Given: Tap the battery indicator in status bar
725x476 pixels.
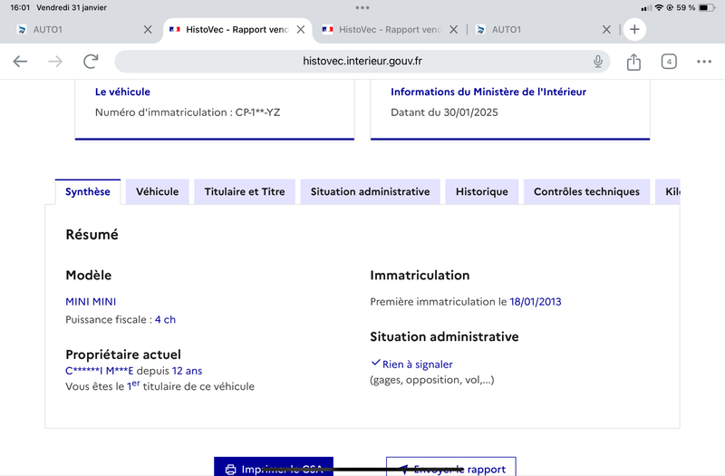Looking at the screenshot, I should pos(707,7).
